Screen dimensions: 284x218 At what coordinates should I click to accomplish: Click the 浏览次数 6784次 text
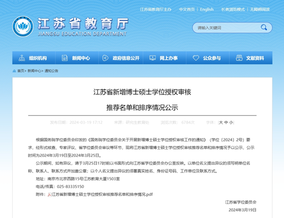click(177, 122)
